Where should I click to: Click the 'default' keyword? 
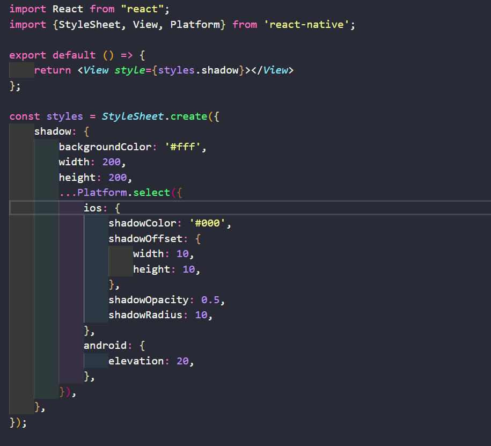[x=74, y=55]
